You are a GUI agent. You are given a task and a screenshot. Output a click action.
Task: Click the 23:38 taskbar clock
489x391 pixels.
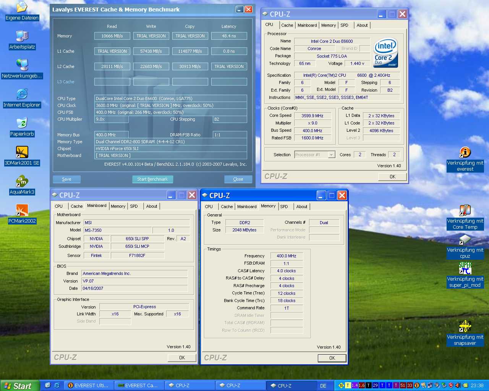tap(477, 386)
